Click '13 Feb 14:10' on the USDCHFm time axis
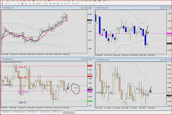The image size is (172, 115). (125, 55)
